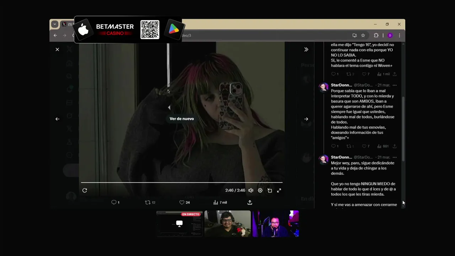Like the post showing 24 likes
Viewport: 455px width, 256px height.
184,202
